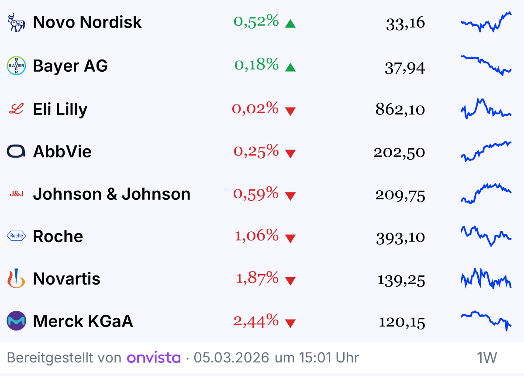Viewport: 524px width, 376px height.
Task: Open the onvista provider link
Action: pos(154,358)
